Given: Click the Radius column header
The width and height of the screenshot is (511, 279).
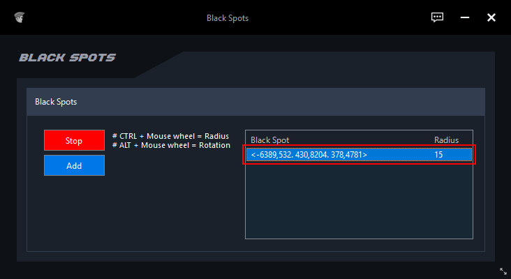Looking at the screenshot, I should tap(446, 139).
